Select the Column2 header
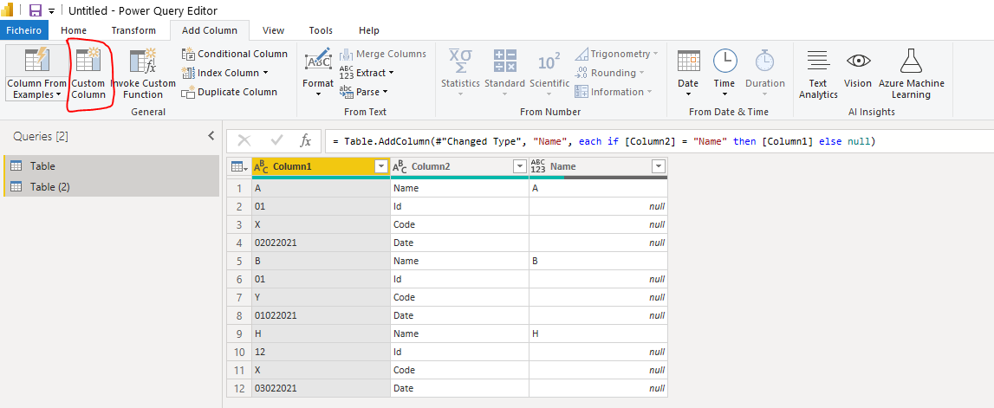Screen dimensions: 994x408 pos(459,166)
